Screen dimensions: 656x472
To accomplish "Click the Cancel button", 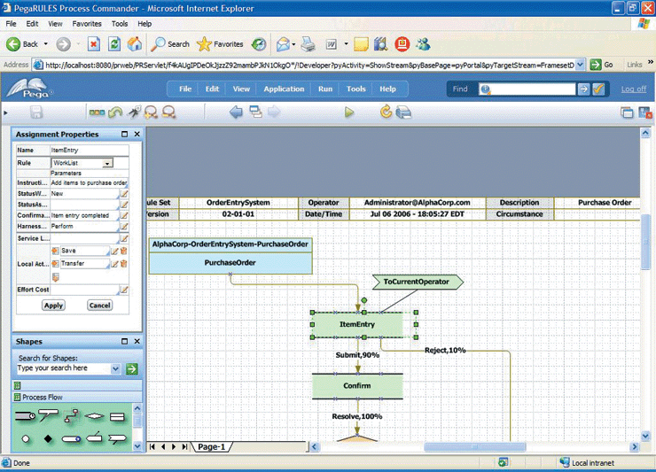I will pyautogui.click(x=99, y=306).
